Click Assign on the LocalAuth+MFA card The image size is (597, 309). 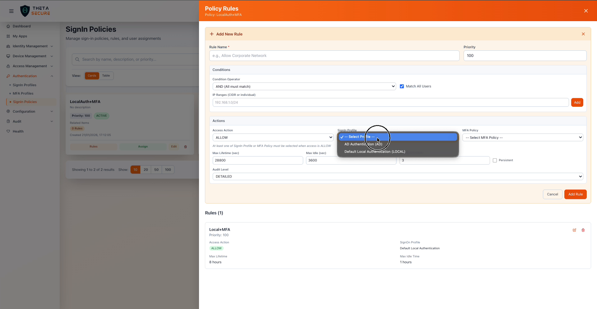click(x=143, y=146)
